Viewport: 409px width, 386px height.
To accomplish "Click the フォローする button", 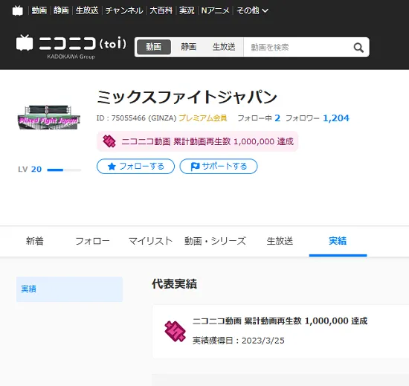I will pyautogui.click(x=135, y=167).
